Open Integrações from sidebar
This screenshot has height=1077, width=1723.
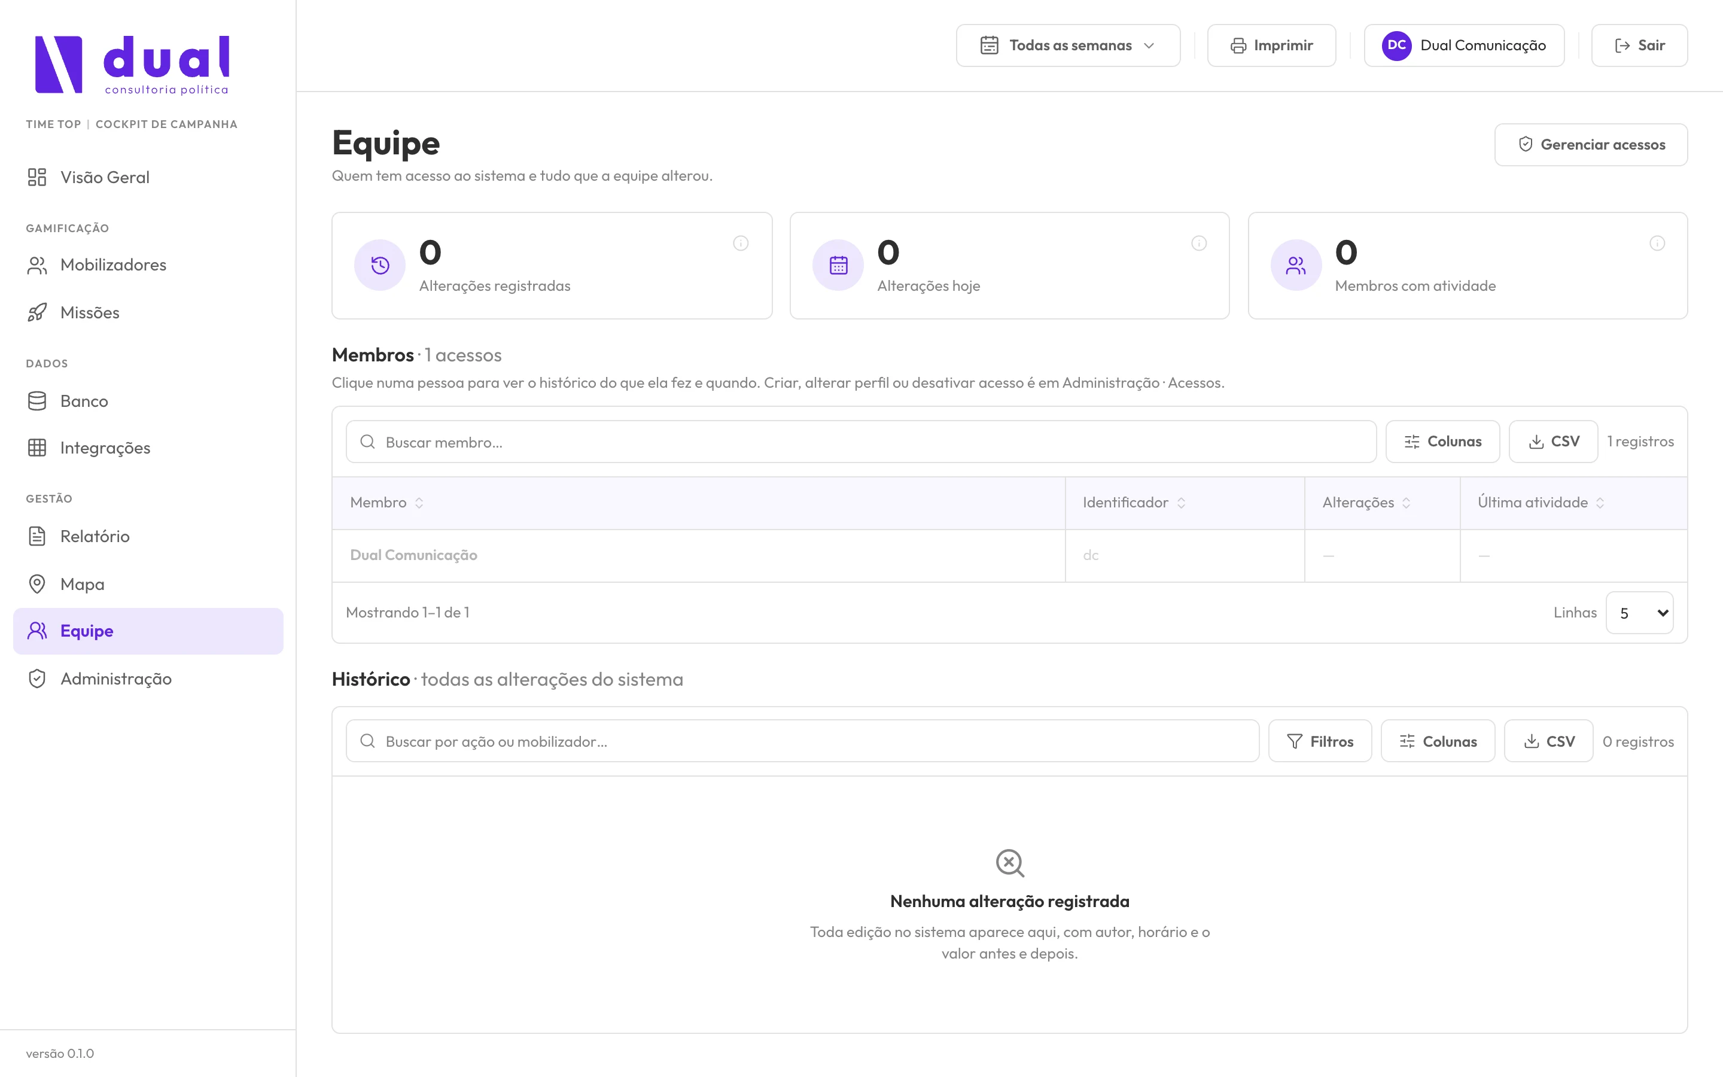click(x=148, y=448)
